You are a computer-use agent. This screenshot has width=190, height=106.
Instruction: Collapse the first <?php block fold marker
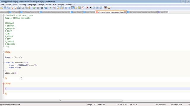click(x=4, y=52)
